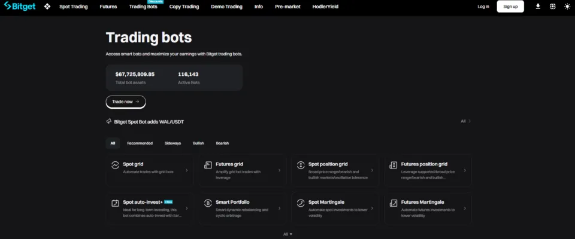
Task: Click the Futures Martingale icon
Action: point(393,203)
